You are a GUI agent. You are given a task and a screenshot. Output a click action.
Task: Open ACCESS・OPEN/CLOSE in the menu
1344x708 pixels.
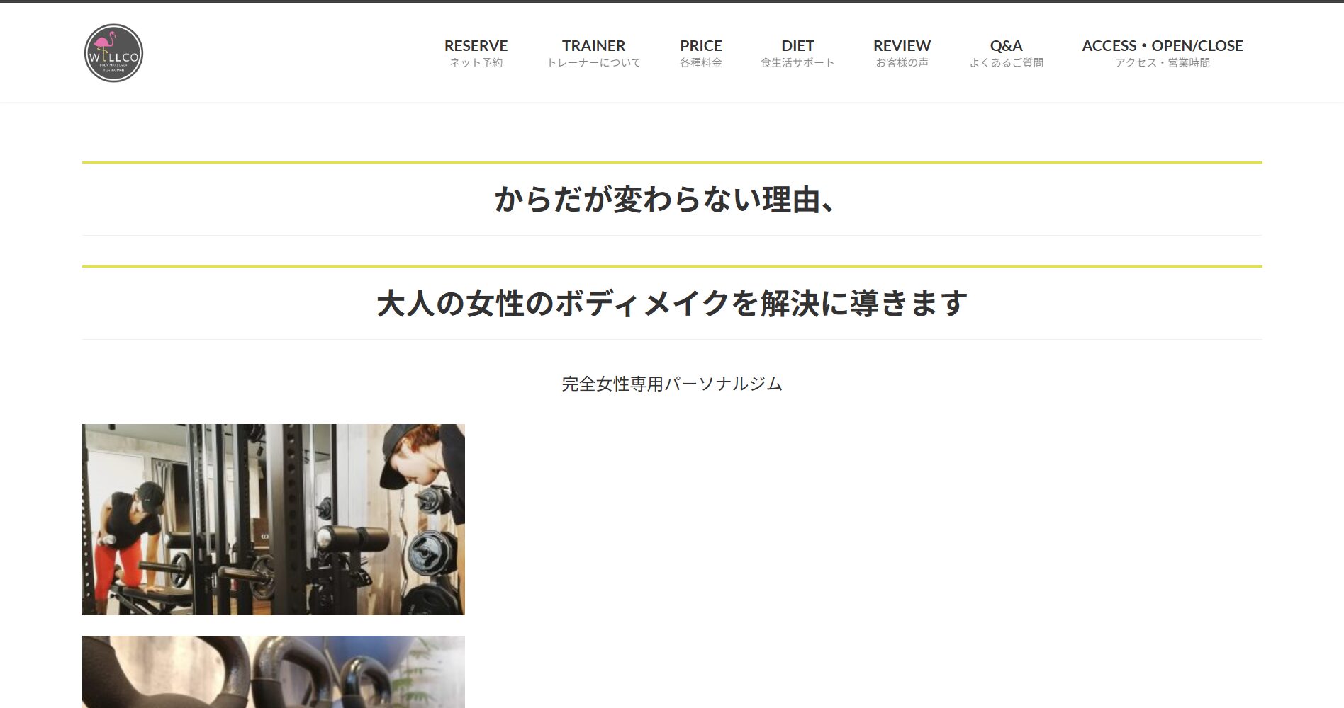click(1162, 46)
